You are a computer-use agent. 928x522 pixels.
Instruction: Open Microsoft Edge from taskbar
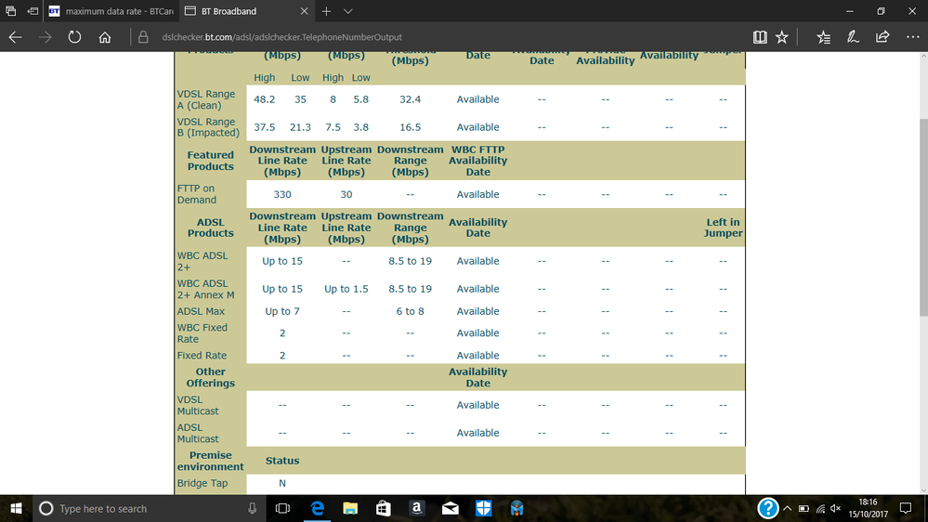317,508
